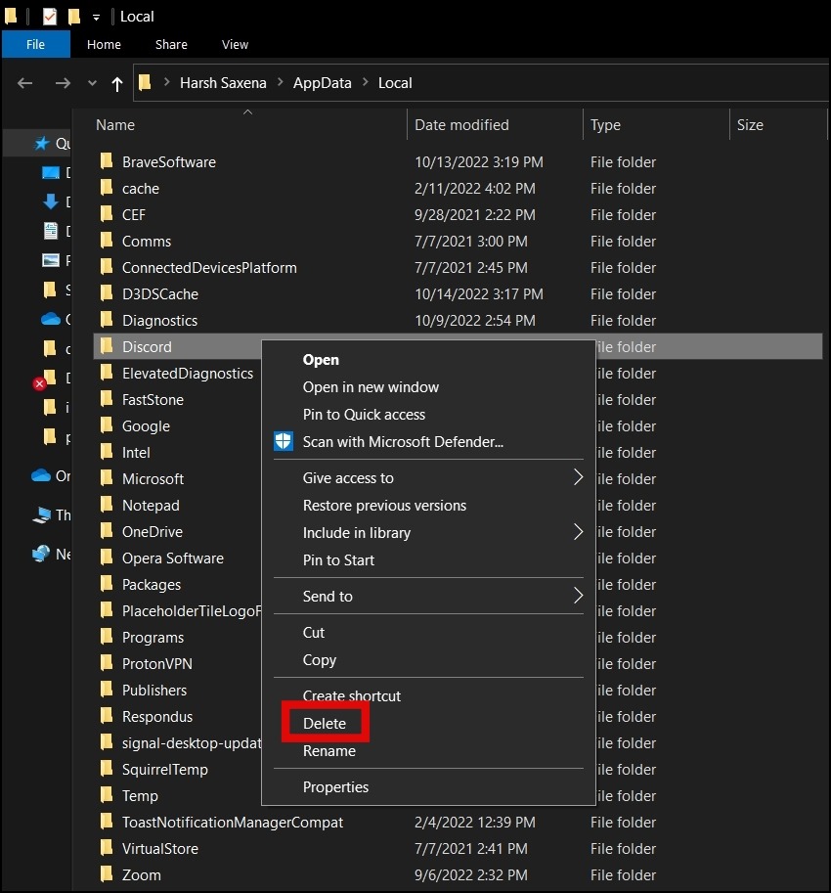Switch to the View ribbon tab
The image size is (831, 893).
pos(235,44)
